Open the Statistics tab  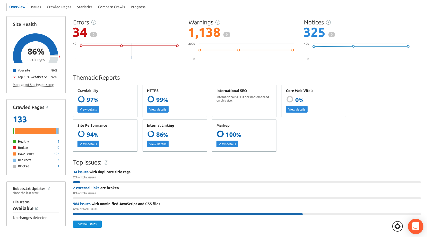84,7
